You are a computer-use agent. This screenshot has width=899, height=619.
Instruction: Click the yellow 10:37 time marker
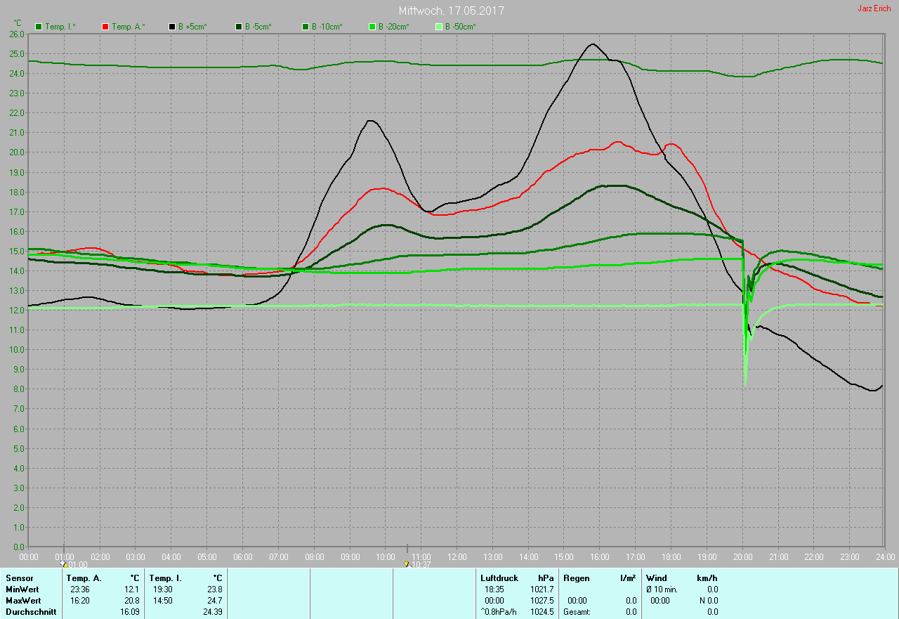coord(407,563)
